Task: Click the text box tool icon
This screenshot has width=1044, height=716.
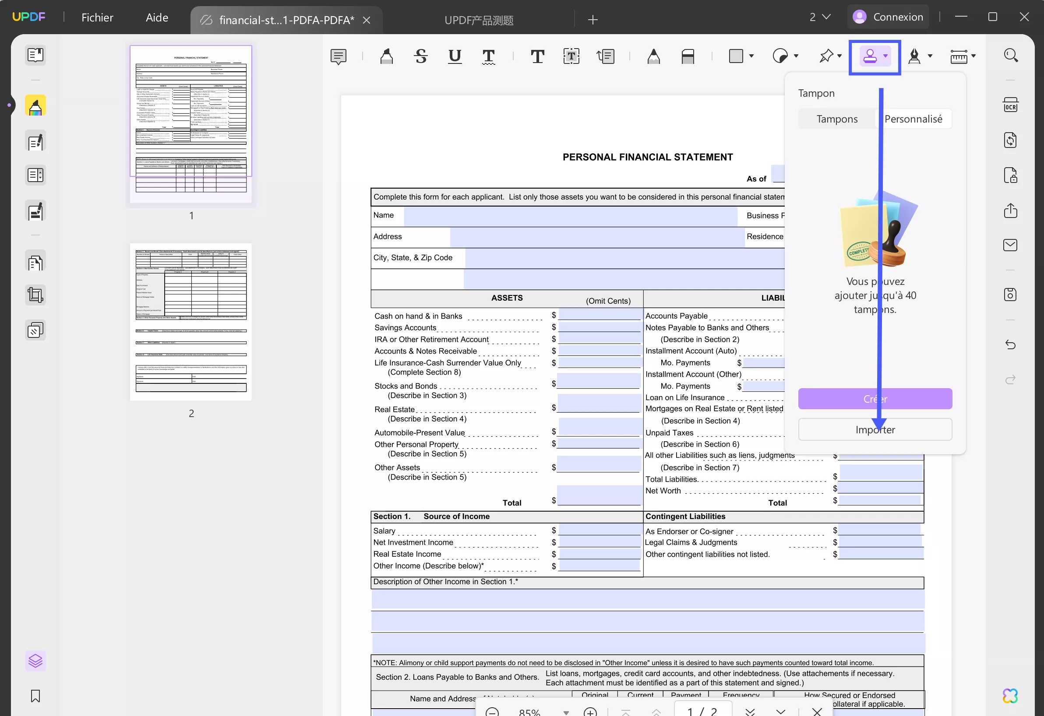Action: [571, 56]
